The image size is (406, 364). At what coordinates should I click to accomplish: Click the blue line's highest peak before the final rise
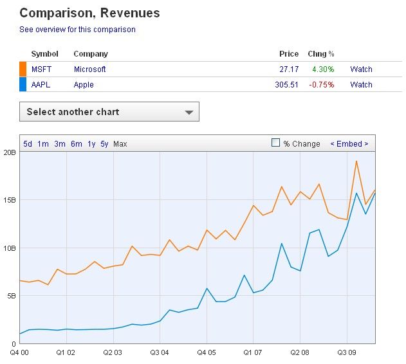356,193
